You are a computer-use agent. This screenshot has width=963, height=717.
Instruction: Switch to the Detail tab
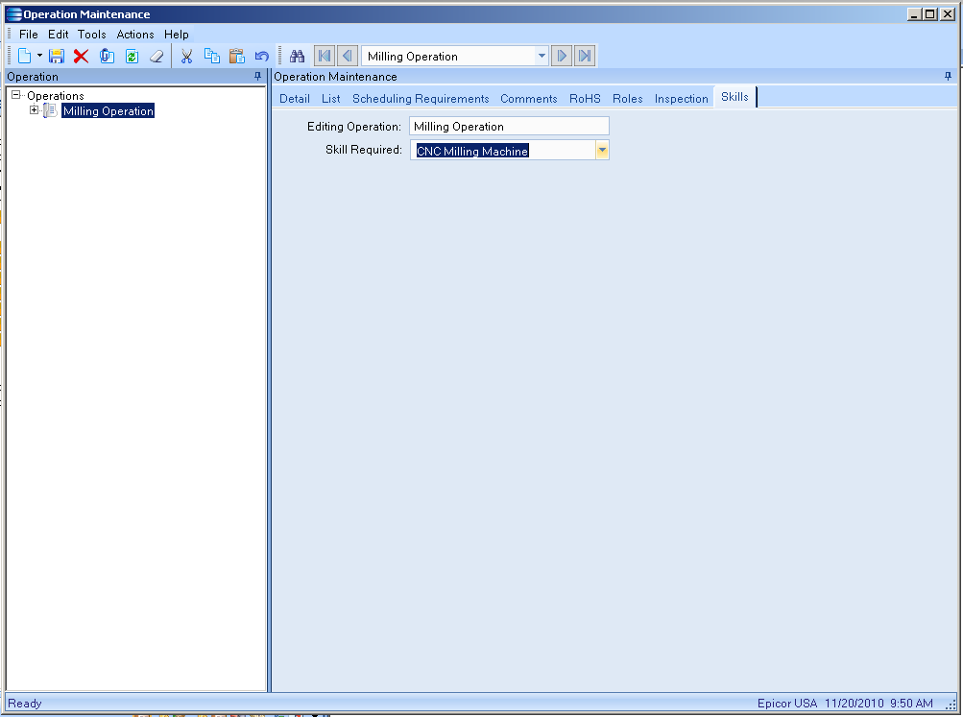[295, 99]
